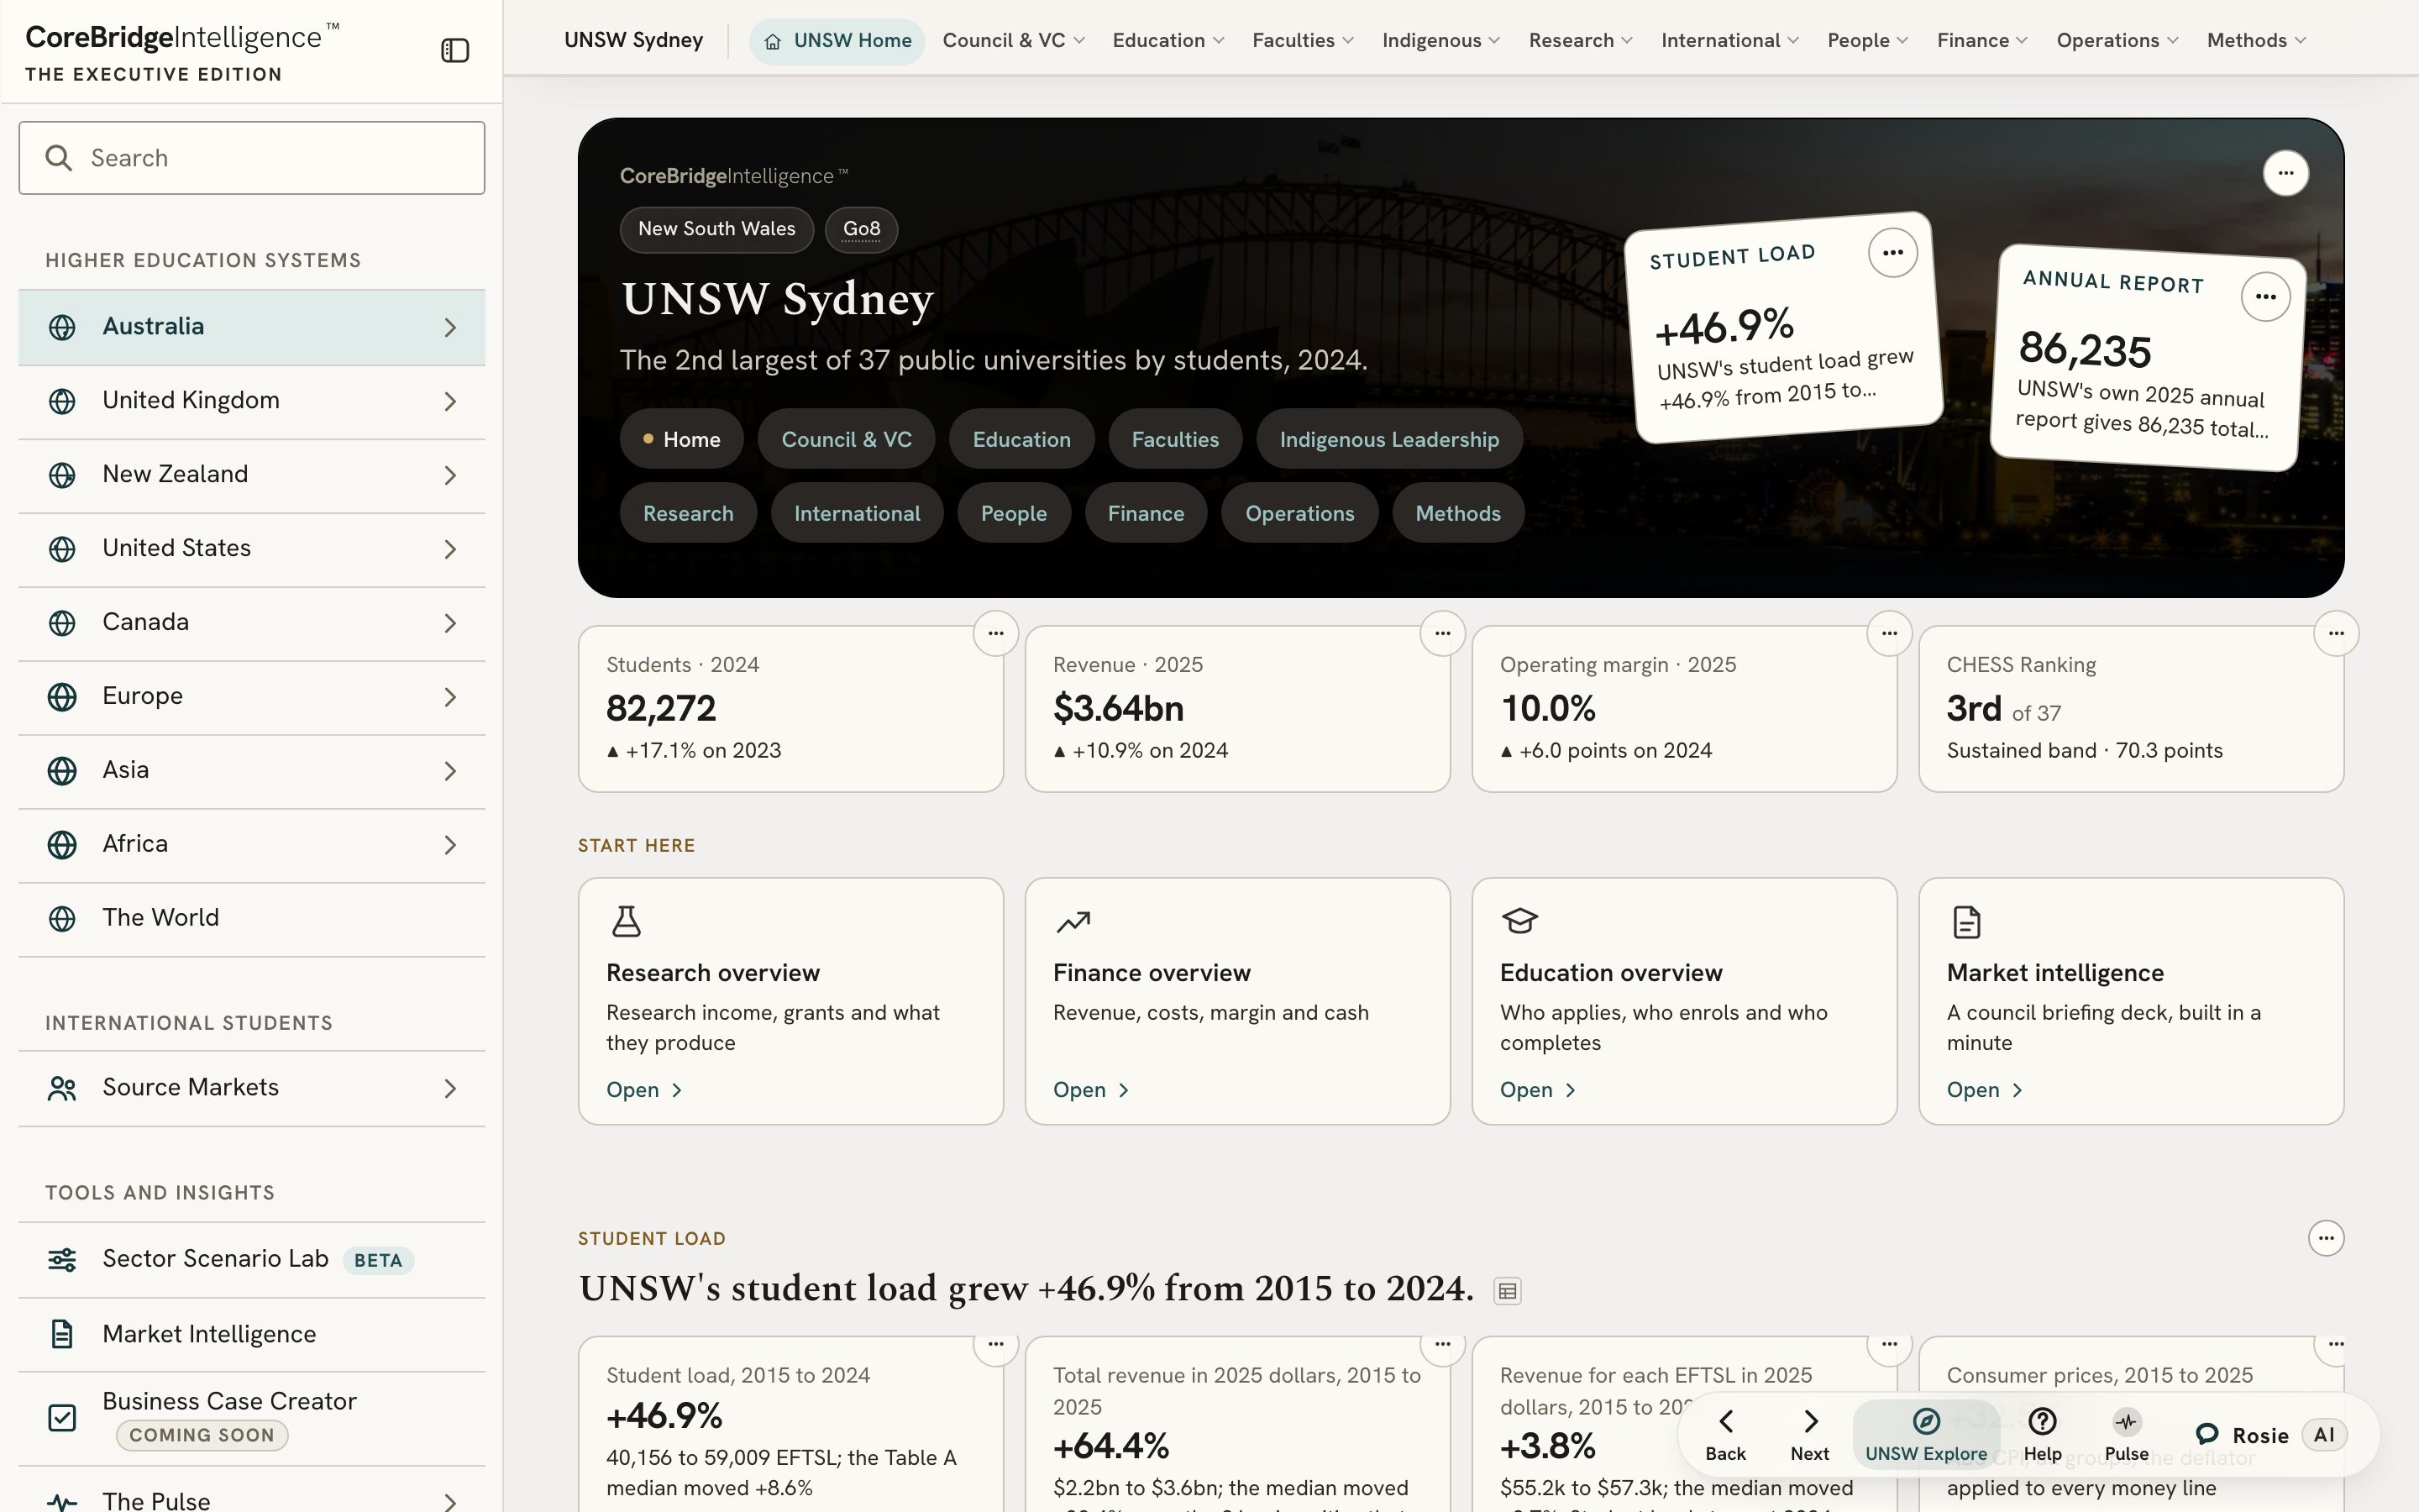Open Sector Scenario Lab in the sidebar
Screen dimensions: 2419x1512
click(x=252, y=1259)
